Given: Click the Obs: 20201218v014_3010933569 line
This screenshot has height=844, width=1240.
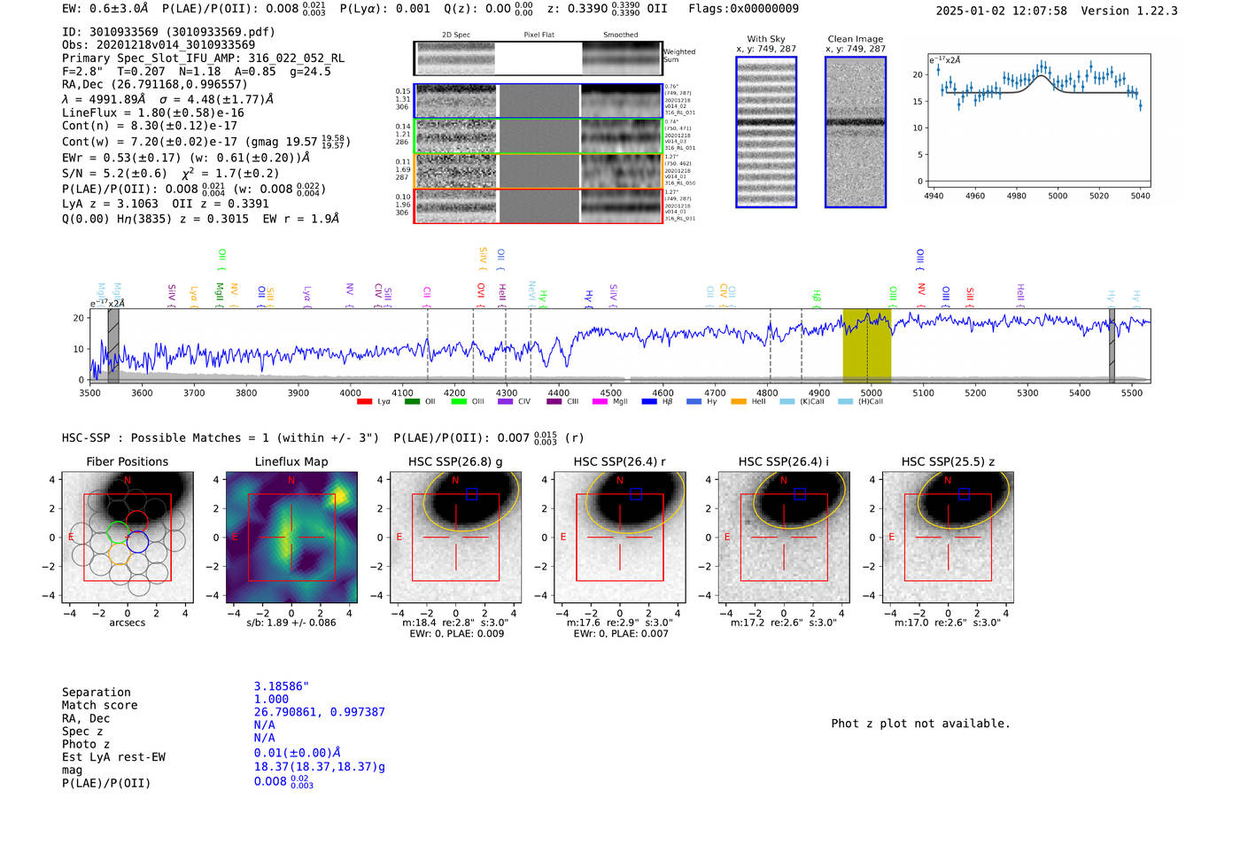Looking at the screenshot, I should coord(159,45).
